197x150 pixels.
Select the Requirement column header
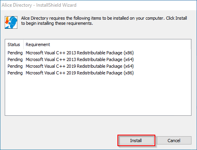[38, 44]
